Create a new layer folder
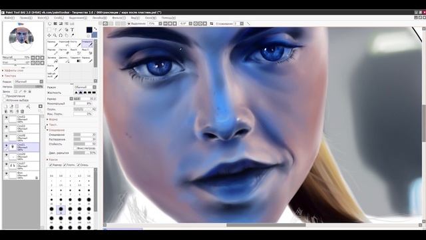Viewport: 426px width, 240px height. click(x=17, y=107)
